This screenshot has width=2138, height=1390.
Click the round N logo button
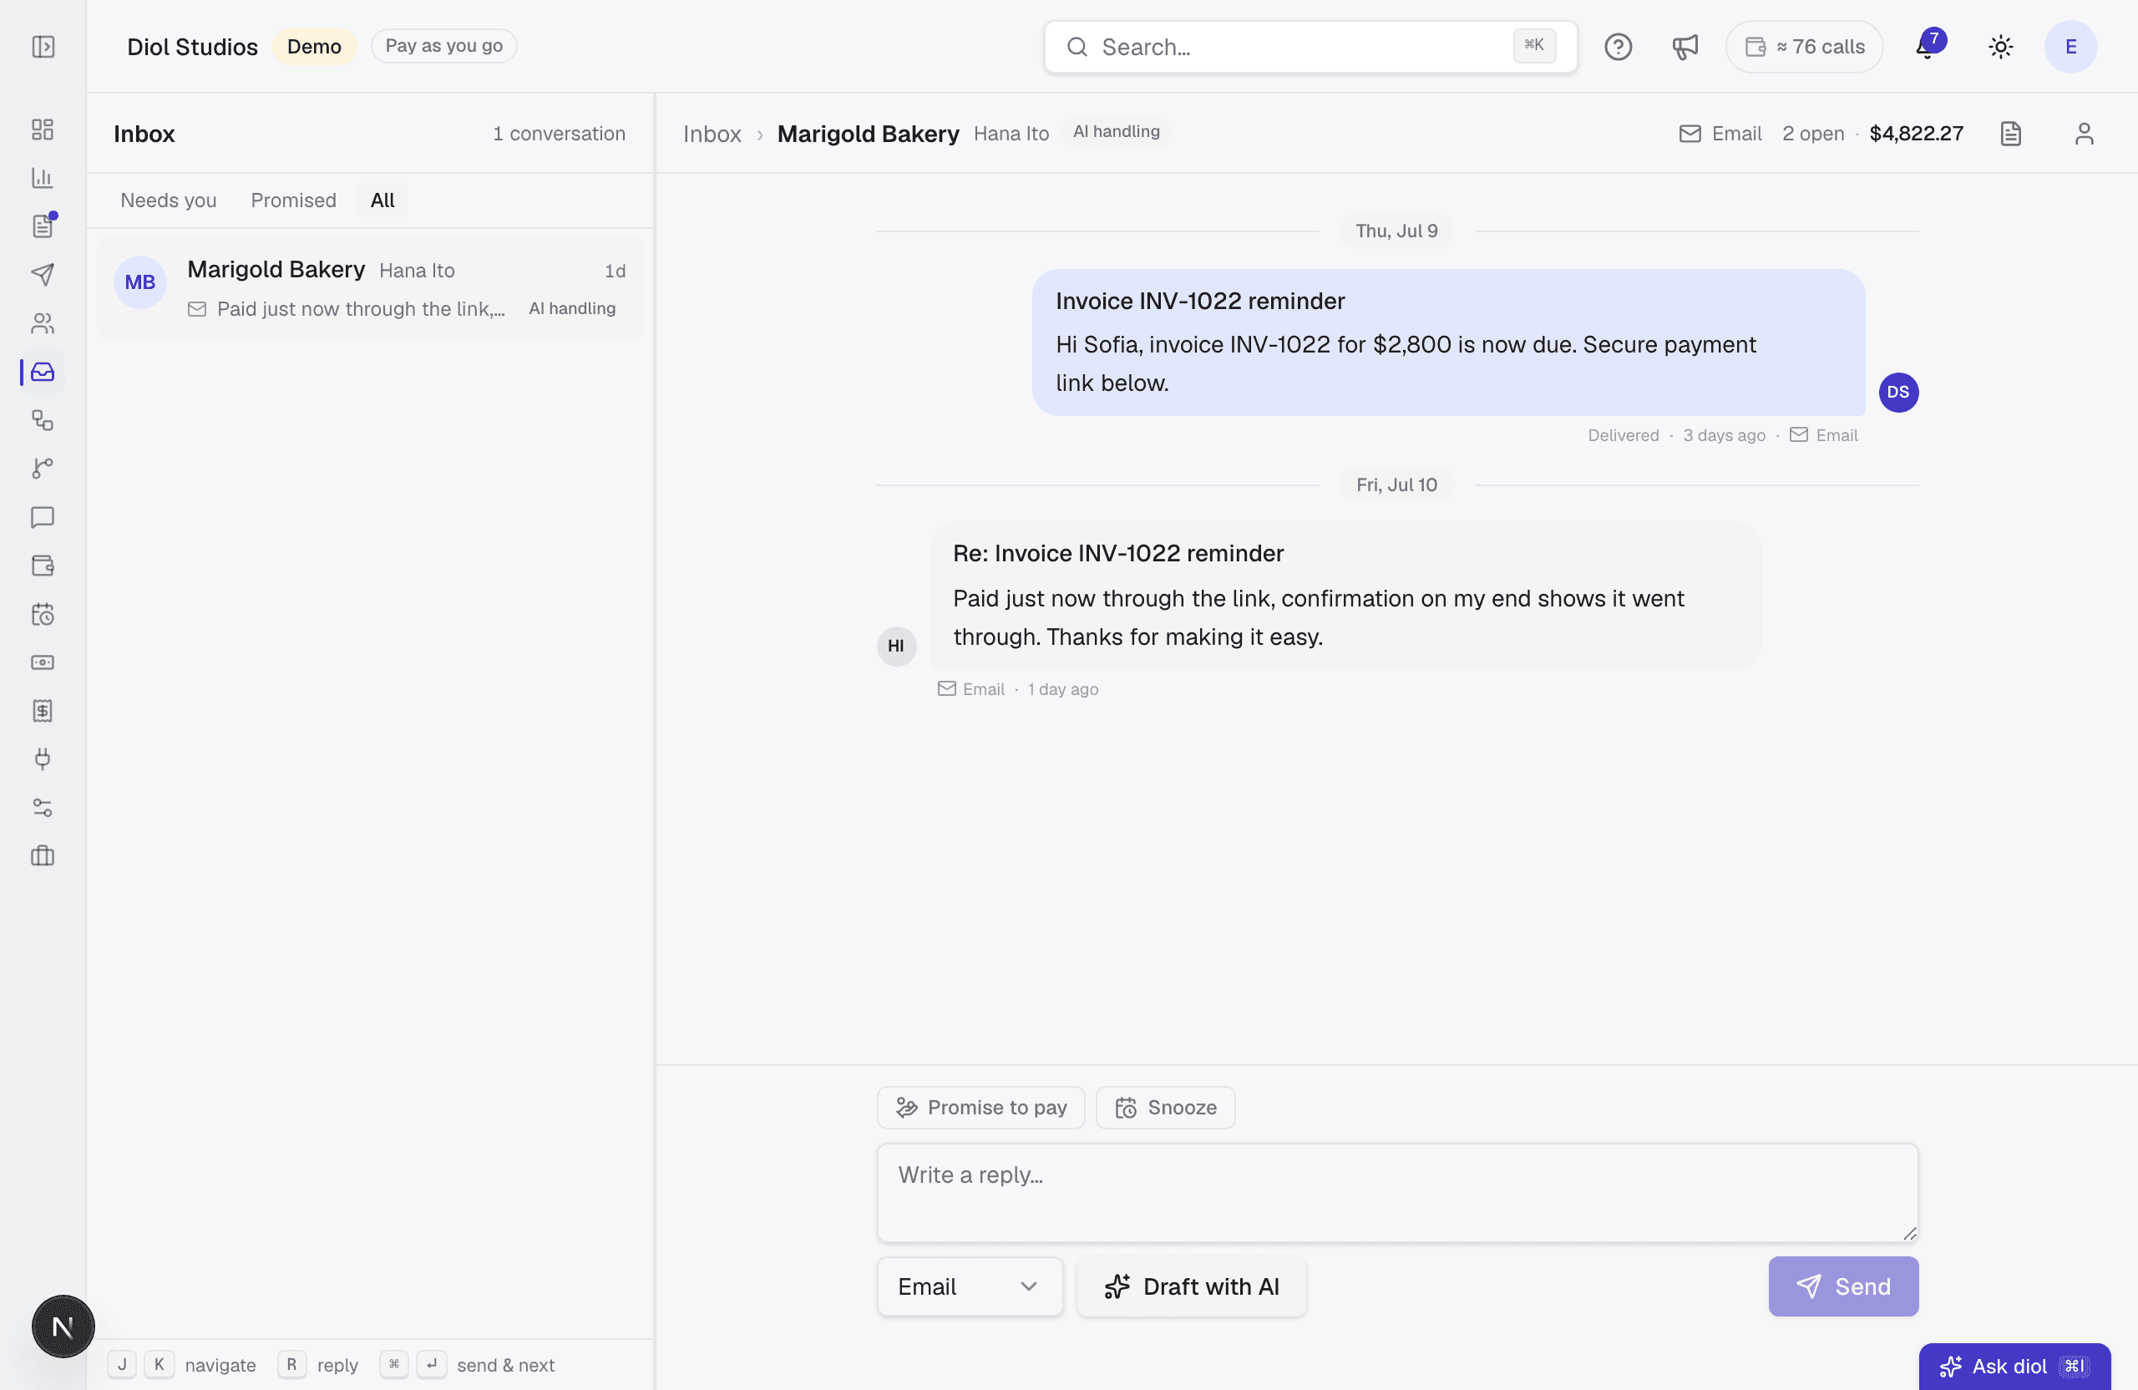click(63, 1327)
